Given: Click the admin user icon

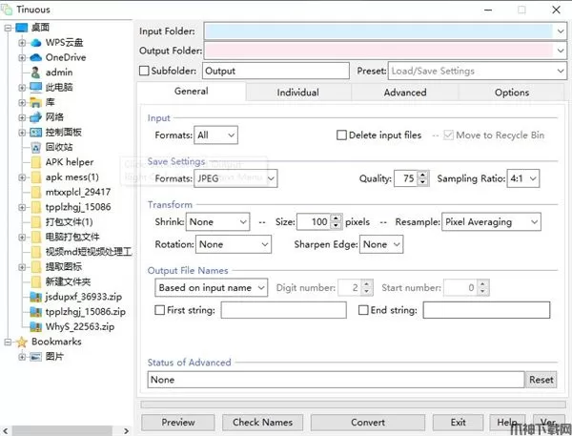Looking at the screenshot, I should (x=36, y=73).
